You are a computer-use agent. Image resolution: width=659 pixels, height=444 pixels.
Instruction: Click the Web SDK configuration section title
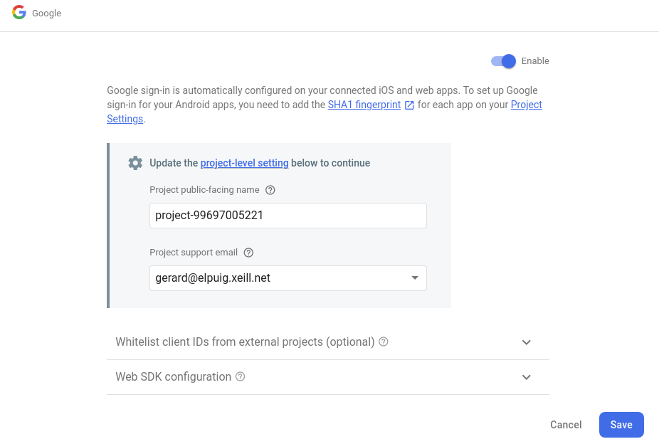173,376
